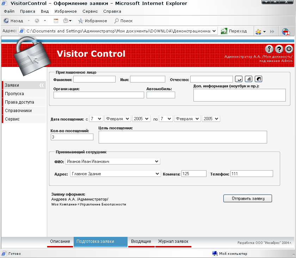Open the Адрес dropdown showing Главное Здание
This screenshot has width=296, height=258.
pyautogui.click(x=116, y=174)
